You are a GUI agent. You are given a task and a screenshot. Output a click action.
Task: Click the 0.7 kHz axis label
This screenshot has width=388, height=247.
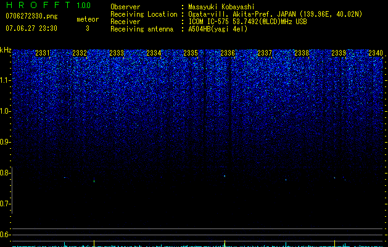point(4,204)
